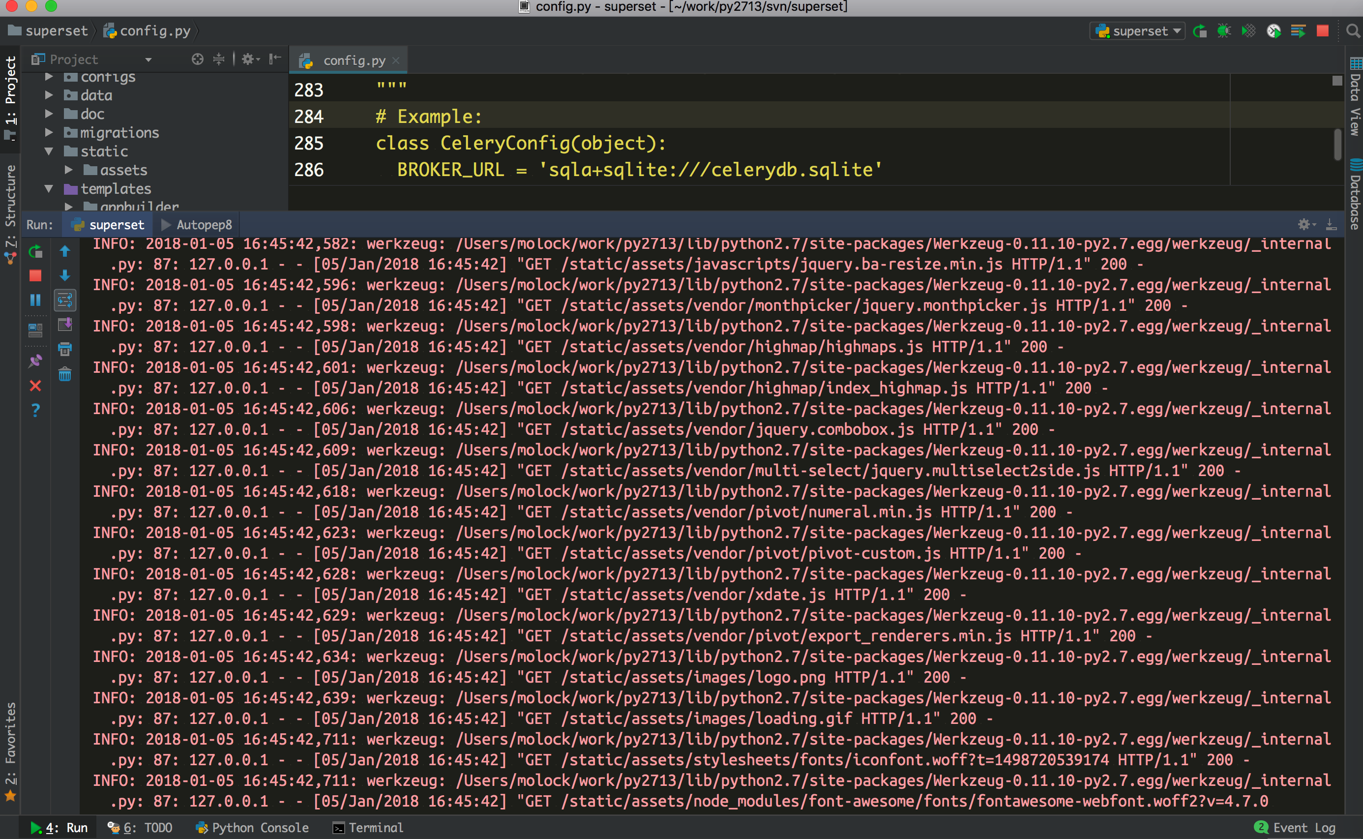Expand the data folder
The image size is (1363, 839).
click(49, 95)
